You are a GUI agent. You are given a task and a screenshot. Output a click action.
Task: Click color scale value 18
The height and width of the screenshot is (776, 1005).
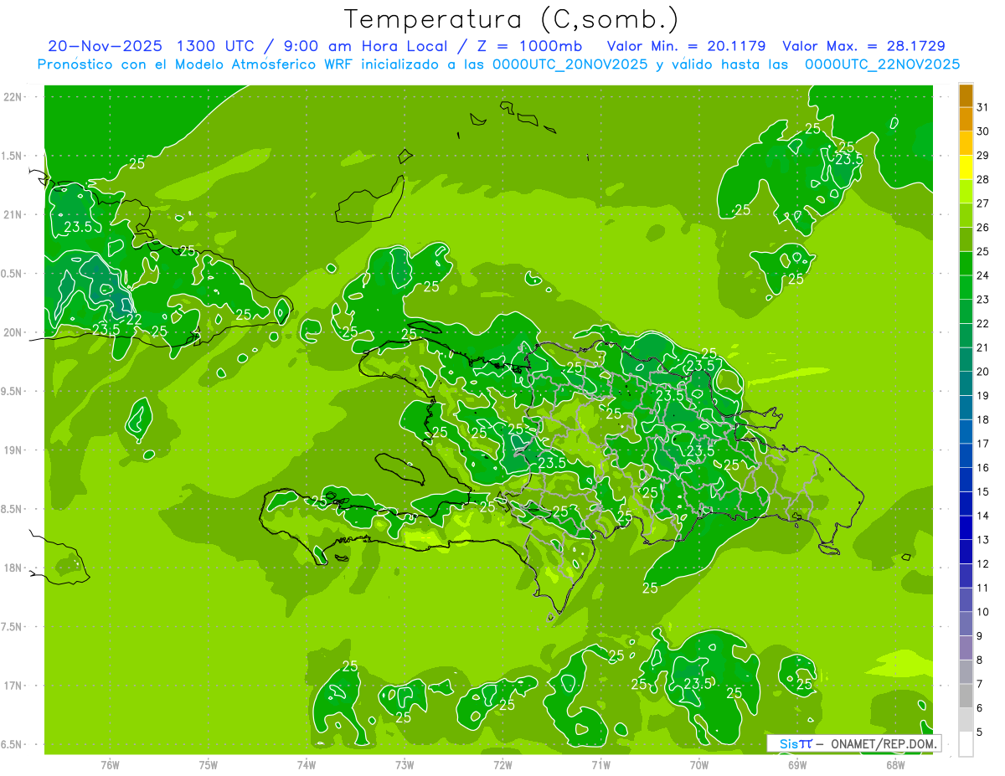pyautogui.click(x=982, y=419)
